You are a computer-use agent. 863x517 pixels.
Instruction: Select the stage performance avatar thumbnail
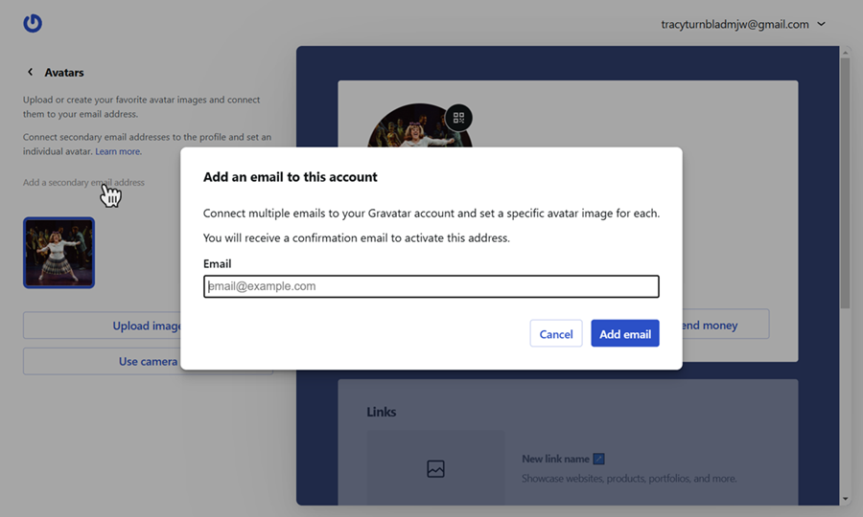coord(58,253)
